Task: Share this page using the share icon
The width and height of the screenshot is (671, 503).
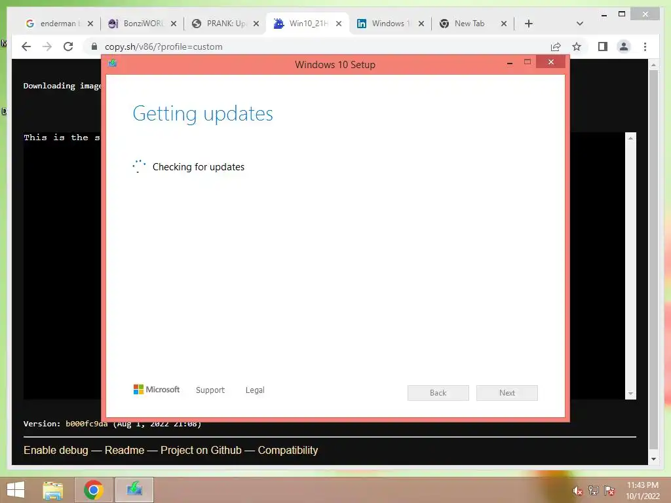Action: pos(556,47)
